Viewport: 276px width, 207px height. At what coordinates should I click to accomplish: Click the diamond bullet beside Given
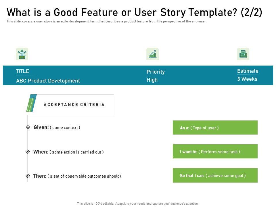28,127
